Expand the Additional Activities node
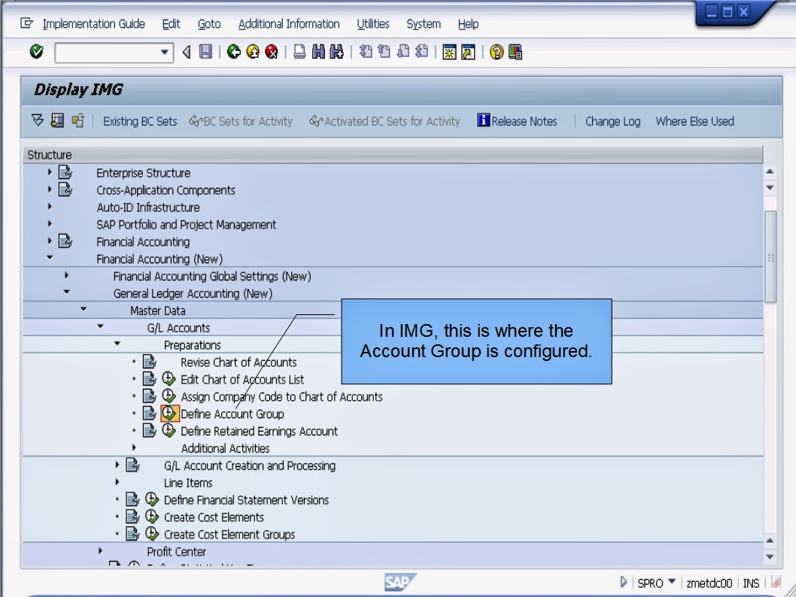Screen dimensions: 796x597 point(134,447)
